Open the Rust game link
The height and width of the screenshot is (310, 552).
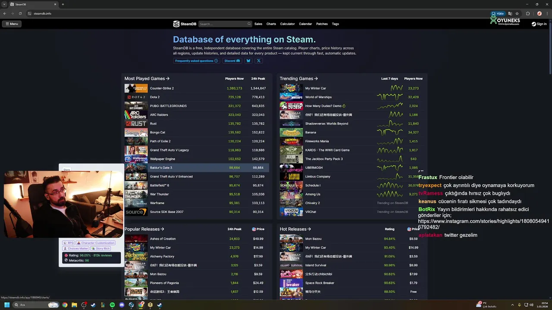[153, 124]
